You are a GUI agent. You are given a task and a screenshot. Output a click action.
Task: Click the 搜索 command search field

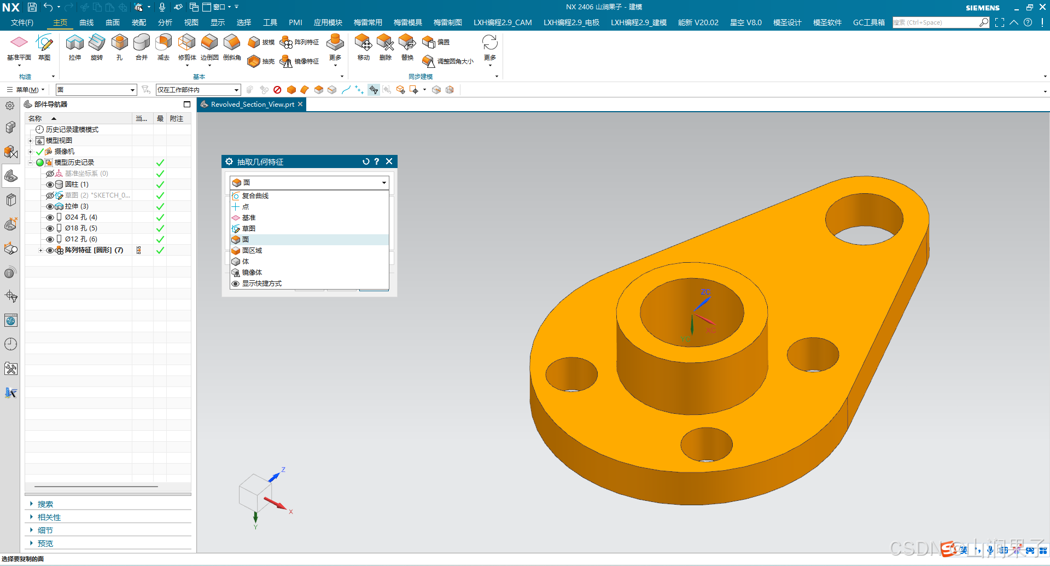936,22
